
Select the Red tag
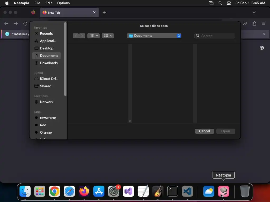[46, 125]
